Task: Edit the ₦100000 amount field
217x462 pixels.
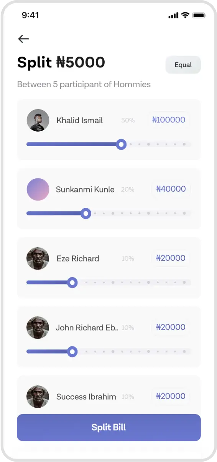Action: tap(169, 120)
